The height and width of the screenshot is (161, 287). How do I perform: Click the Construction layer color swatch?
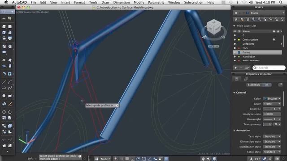pos(239,40)
